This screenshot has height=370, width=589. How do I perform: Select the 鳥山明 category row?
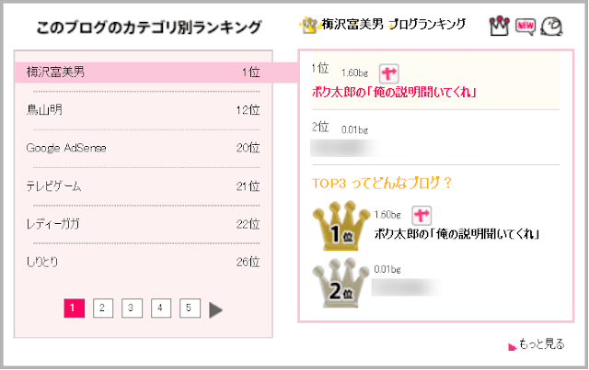[x=144, y=110]
